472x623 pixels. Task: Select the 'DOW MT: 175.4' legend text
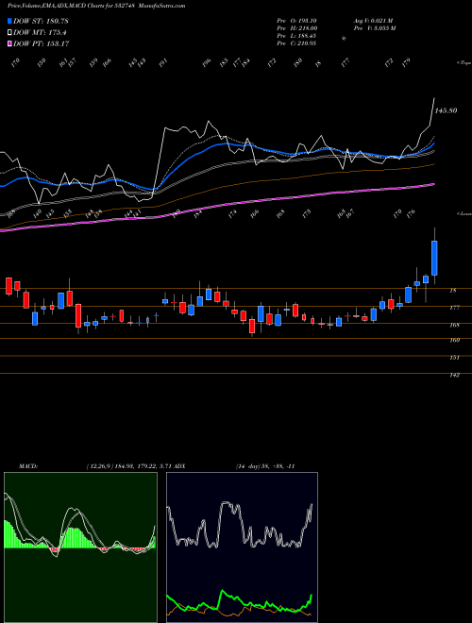click(40, 33)
